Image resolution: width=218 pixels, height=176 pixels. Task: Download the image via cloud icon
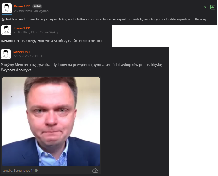(x=95, y=170)
